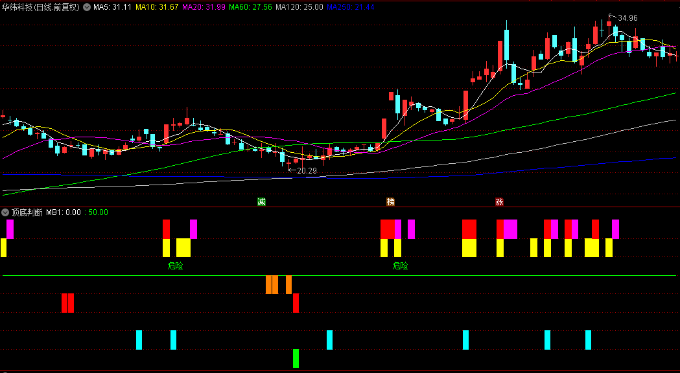Click the 顶底判断 indicator name
680x373 pixels.
pos(27,212)
